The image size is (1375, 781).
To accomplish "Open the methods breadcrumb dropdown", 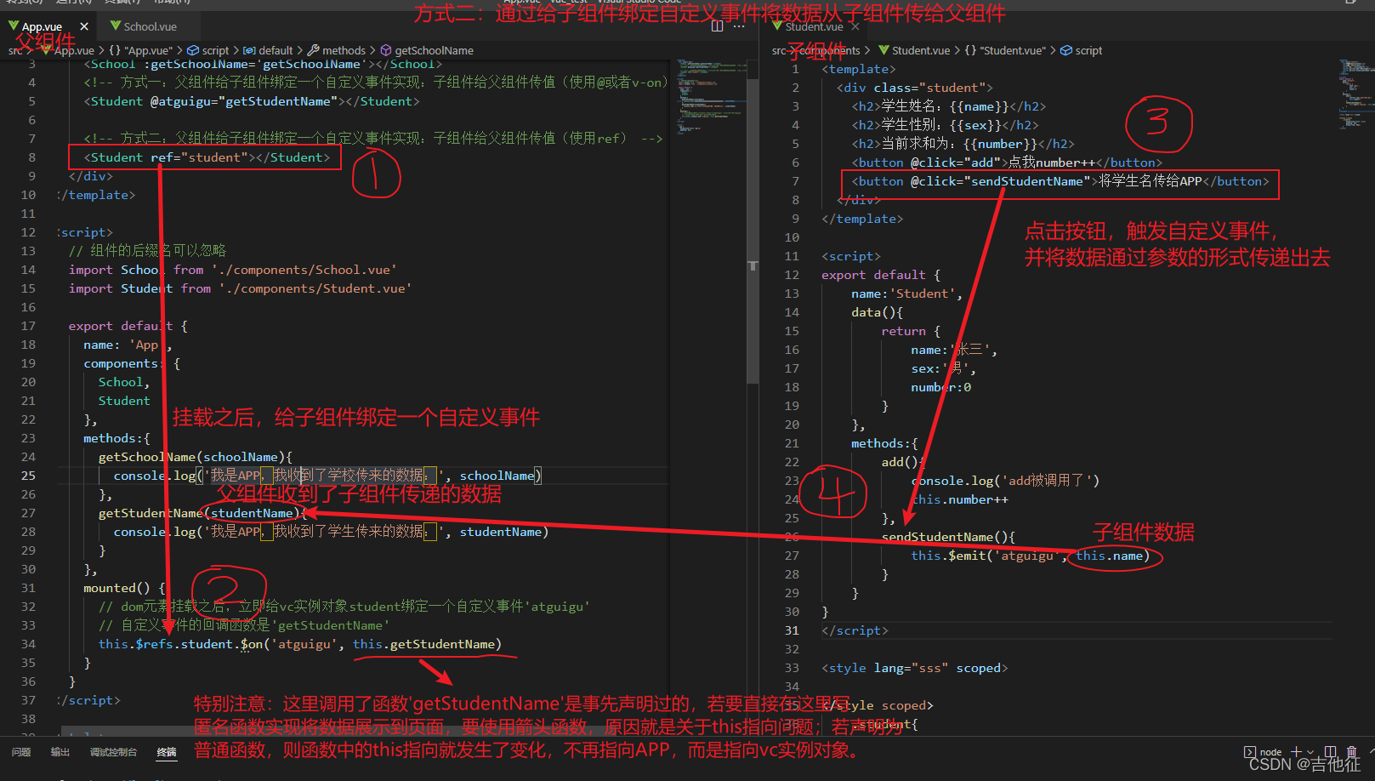I will tap(337, 50).
